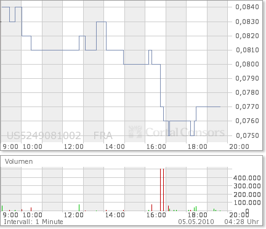Screen dimensions: 266x229
Task: Click 20:00 on the price chart time axis
Action: (x=239, y=147)
